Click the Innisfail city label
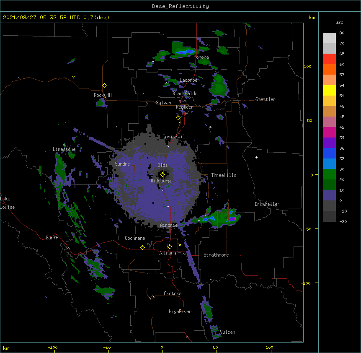This screenshot has height=353, width=361. pyautogui.click(x=174, y=137)
